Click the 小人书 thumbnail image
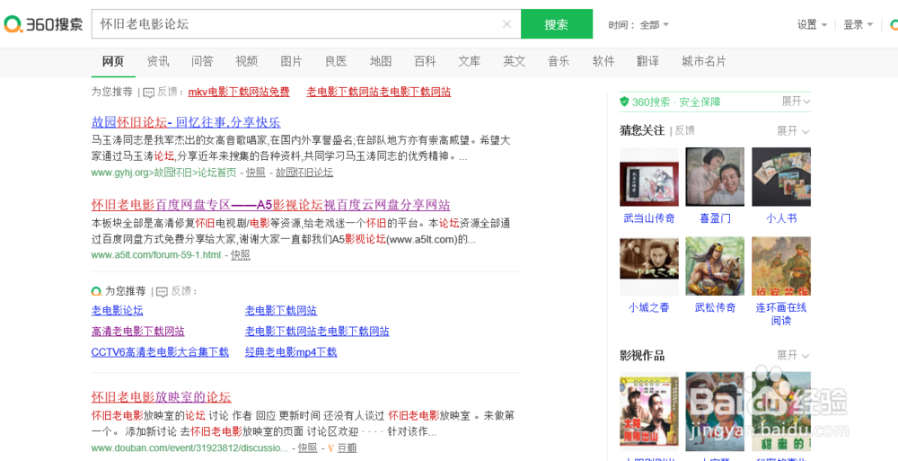Image resolution: width=898 pixels, height=461 pixels. point(781,177)
